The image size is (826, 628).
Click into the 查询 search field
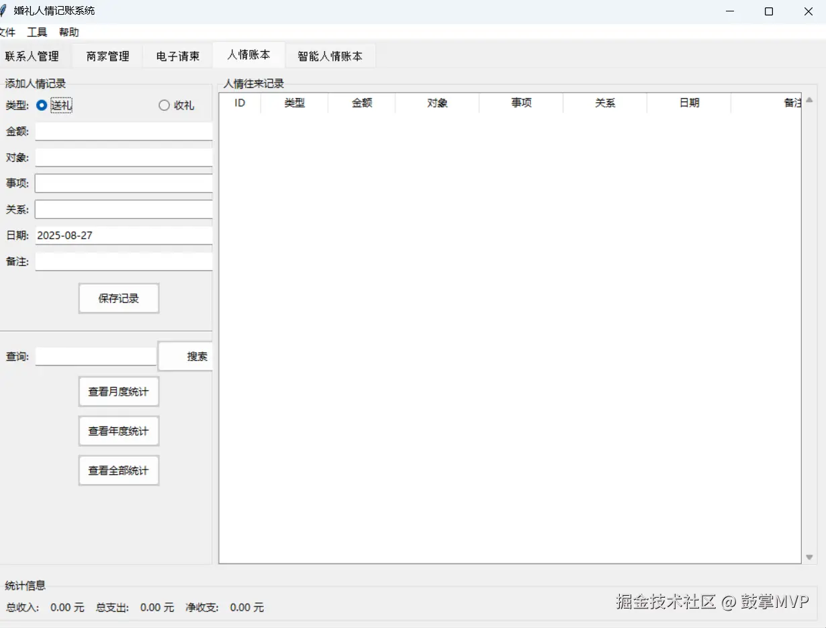[95, 356]
